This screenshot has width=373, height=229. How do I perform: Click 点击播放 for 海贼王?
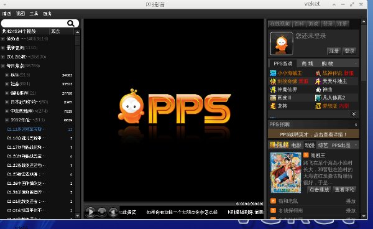coord(320,189)
